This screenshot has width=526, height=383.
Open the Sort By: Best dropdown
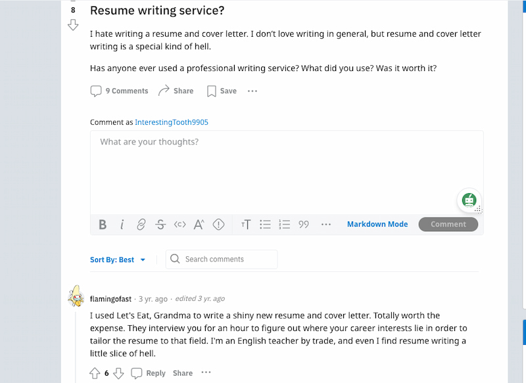tap(118, 259)
